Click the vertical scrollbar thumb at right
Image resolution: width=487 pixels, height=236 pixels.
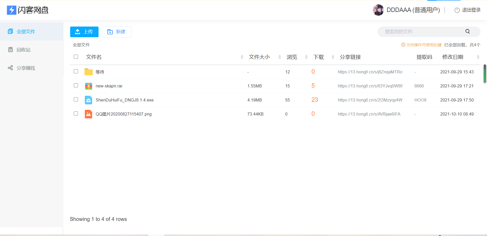click(485, 74)
